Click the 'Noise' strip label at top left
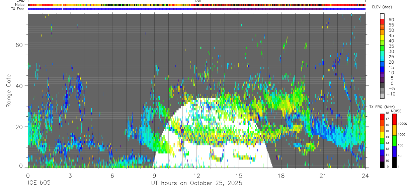Viewport: 411px width, 190px height. pyautogui.click(x=20, y=5)
